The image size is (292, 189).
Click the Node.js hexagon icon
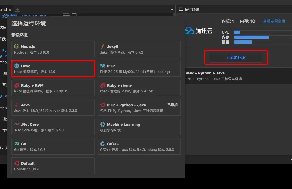[x=17, y=46]
